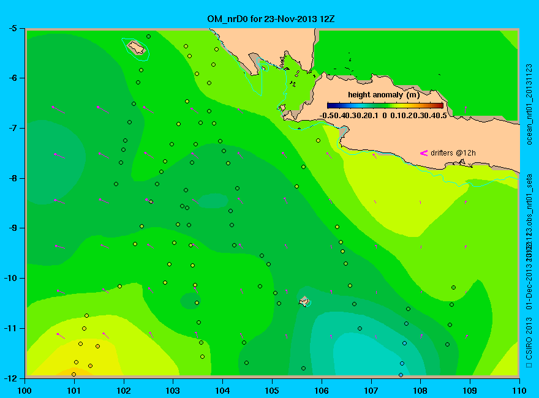Click the vertical text ocean_nr01_20131123
This screenshot has height=398, width=539.
click(529, 104)
